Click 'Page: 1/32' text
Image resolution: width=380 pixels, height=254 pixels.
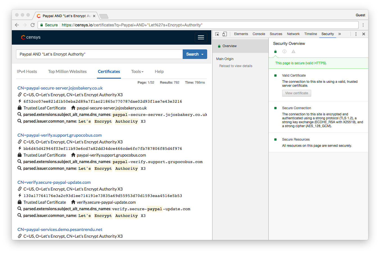(x=146, y=83)
